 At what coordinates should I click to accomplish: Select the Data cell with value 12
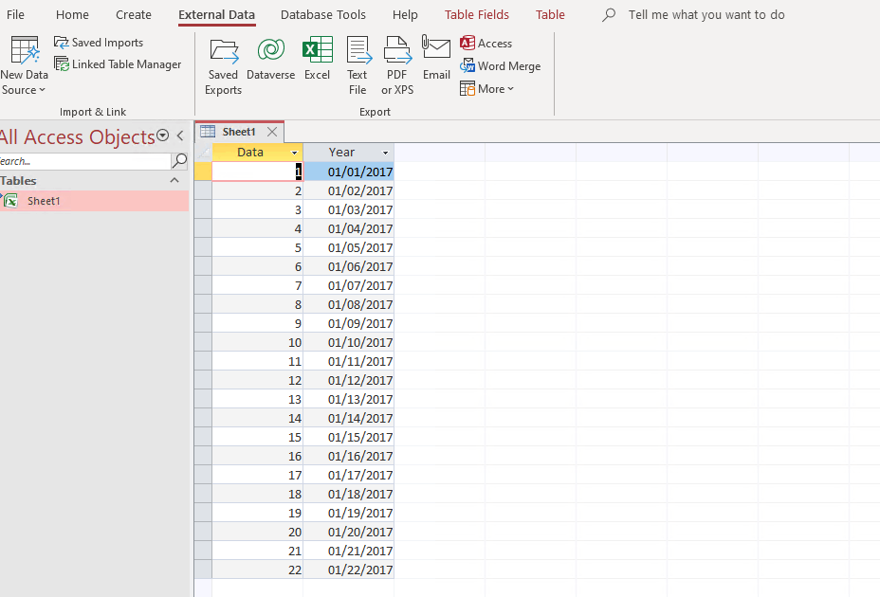click(258, 380)
